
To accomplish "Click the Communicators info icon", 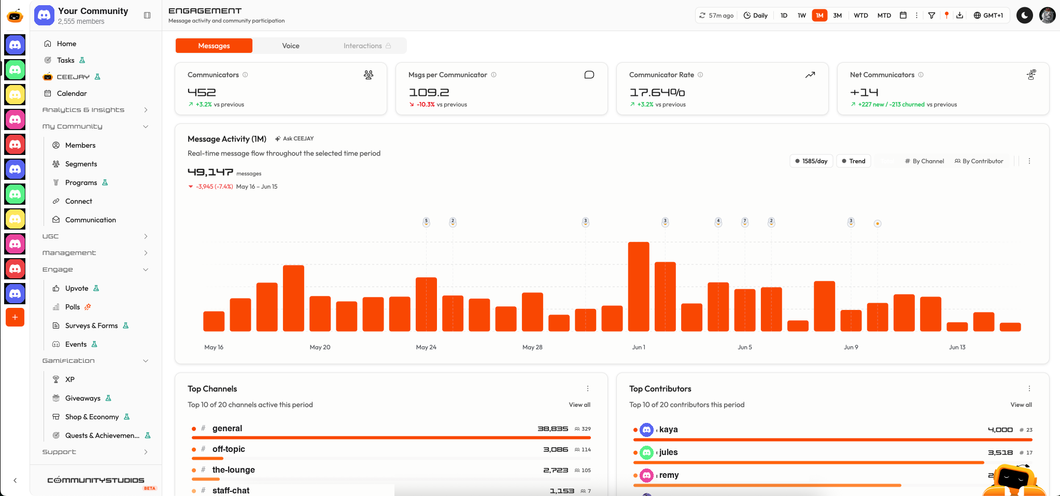I will click(x=245, y=75).
